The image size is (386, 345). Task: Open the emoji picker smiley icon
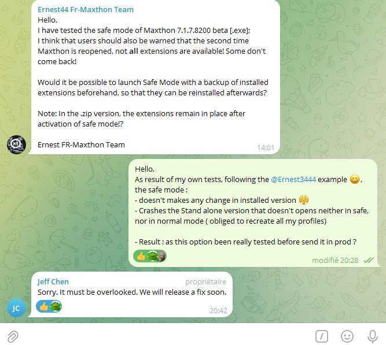(x=347, y=336)
